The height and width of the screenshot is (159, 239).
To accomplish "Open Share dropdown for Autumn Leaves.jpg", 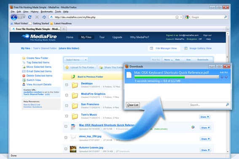I will tap(205, 150).
